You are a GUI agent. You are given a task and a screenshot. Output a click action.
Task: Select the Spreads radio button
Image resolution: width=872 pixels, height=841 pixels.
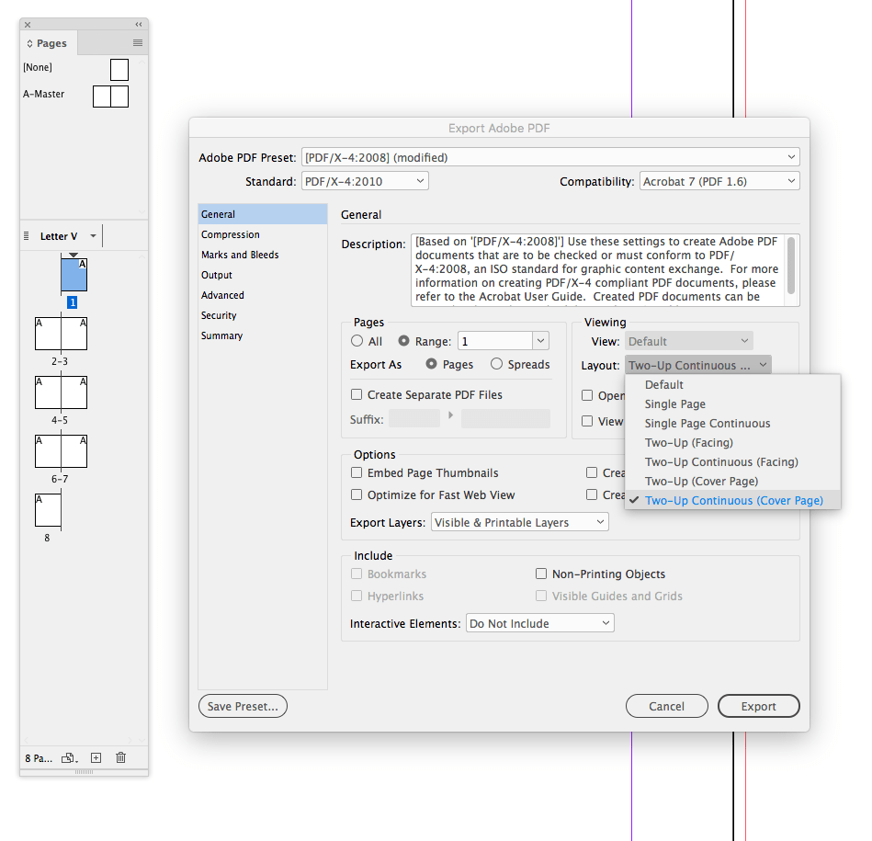[497, 364]
